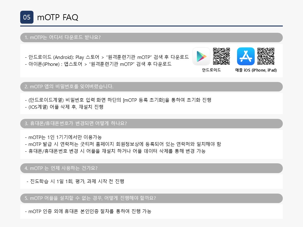The image size is (303, 227).
Task: Click the Google Play store icon
Action: [201, 56]
